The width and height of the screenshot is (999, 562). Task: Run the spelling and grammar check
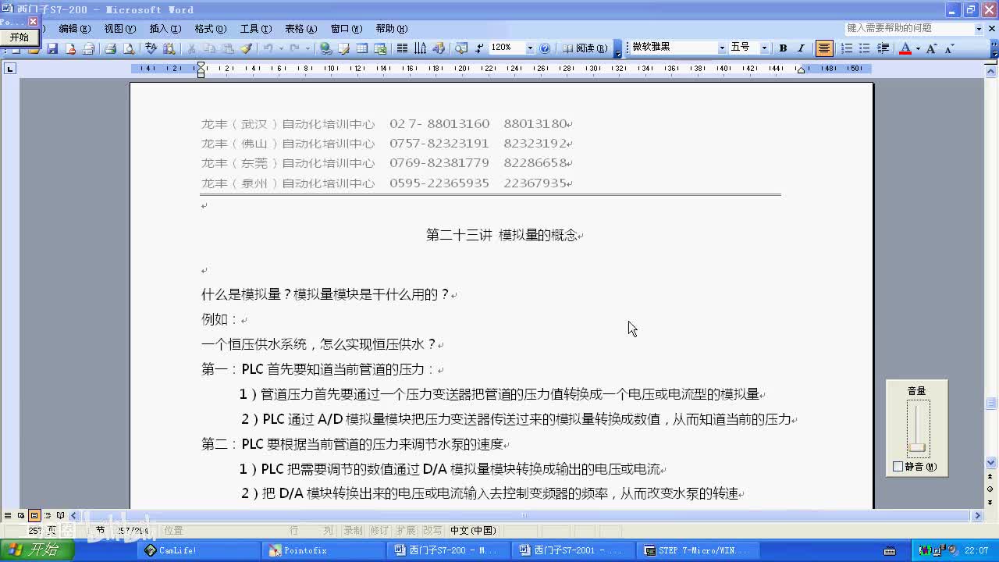click(151, 48)
